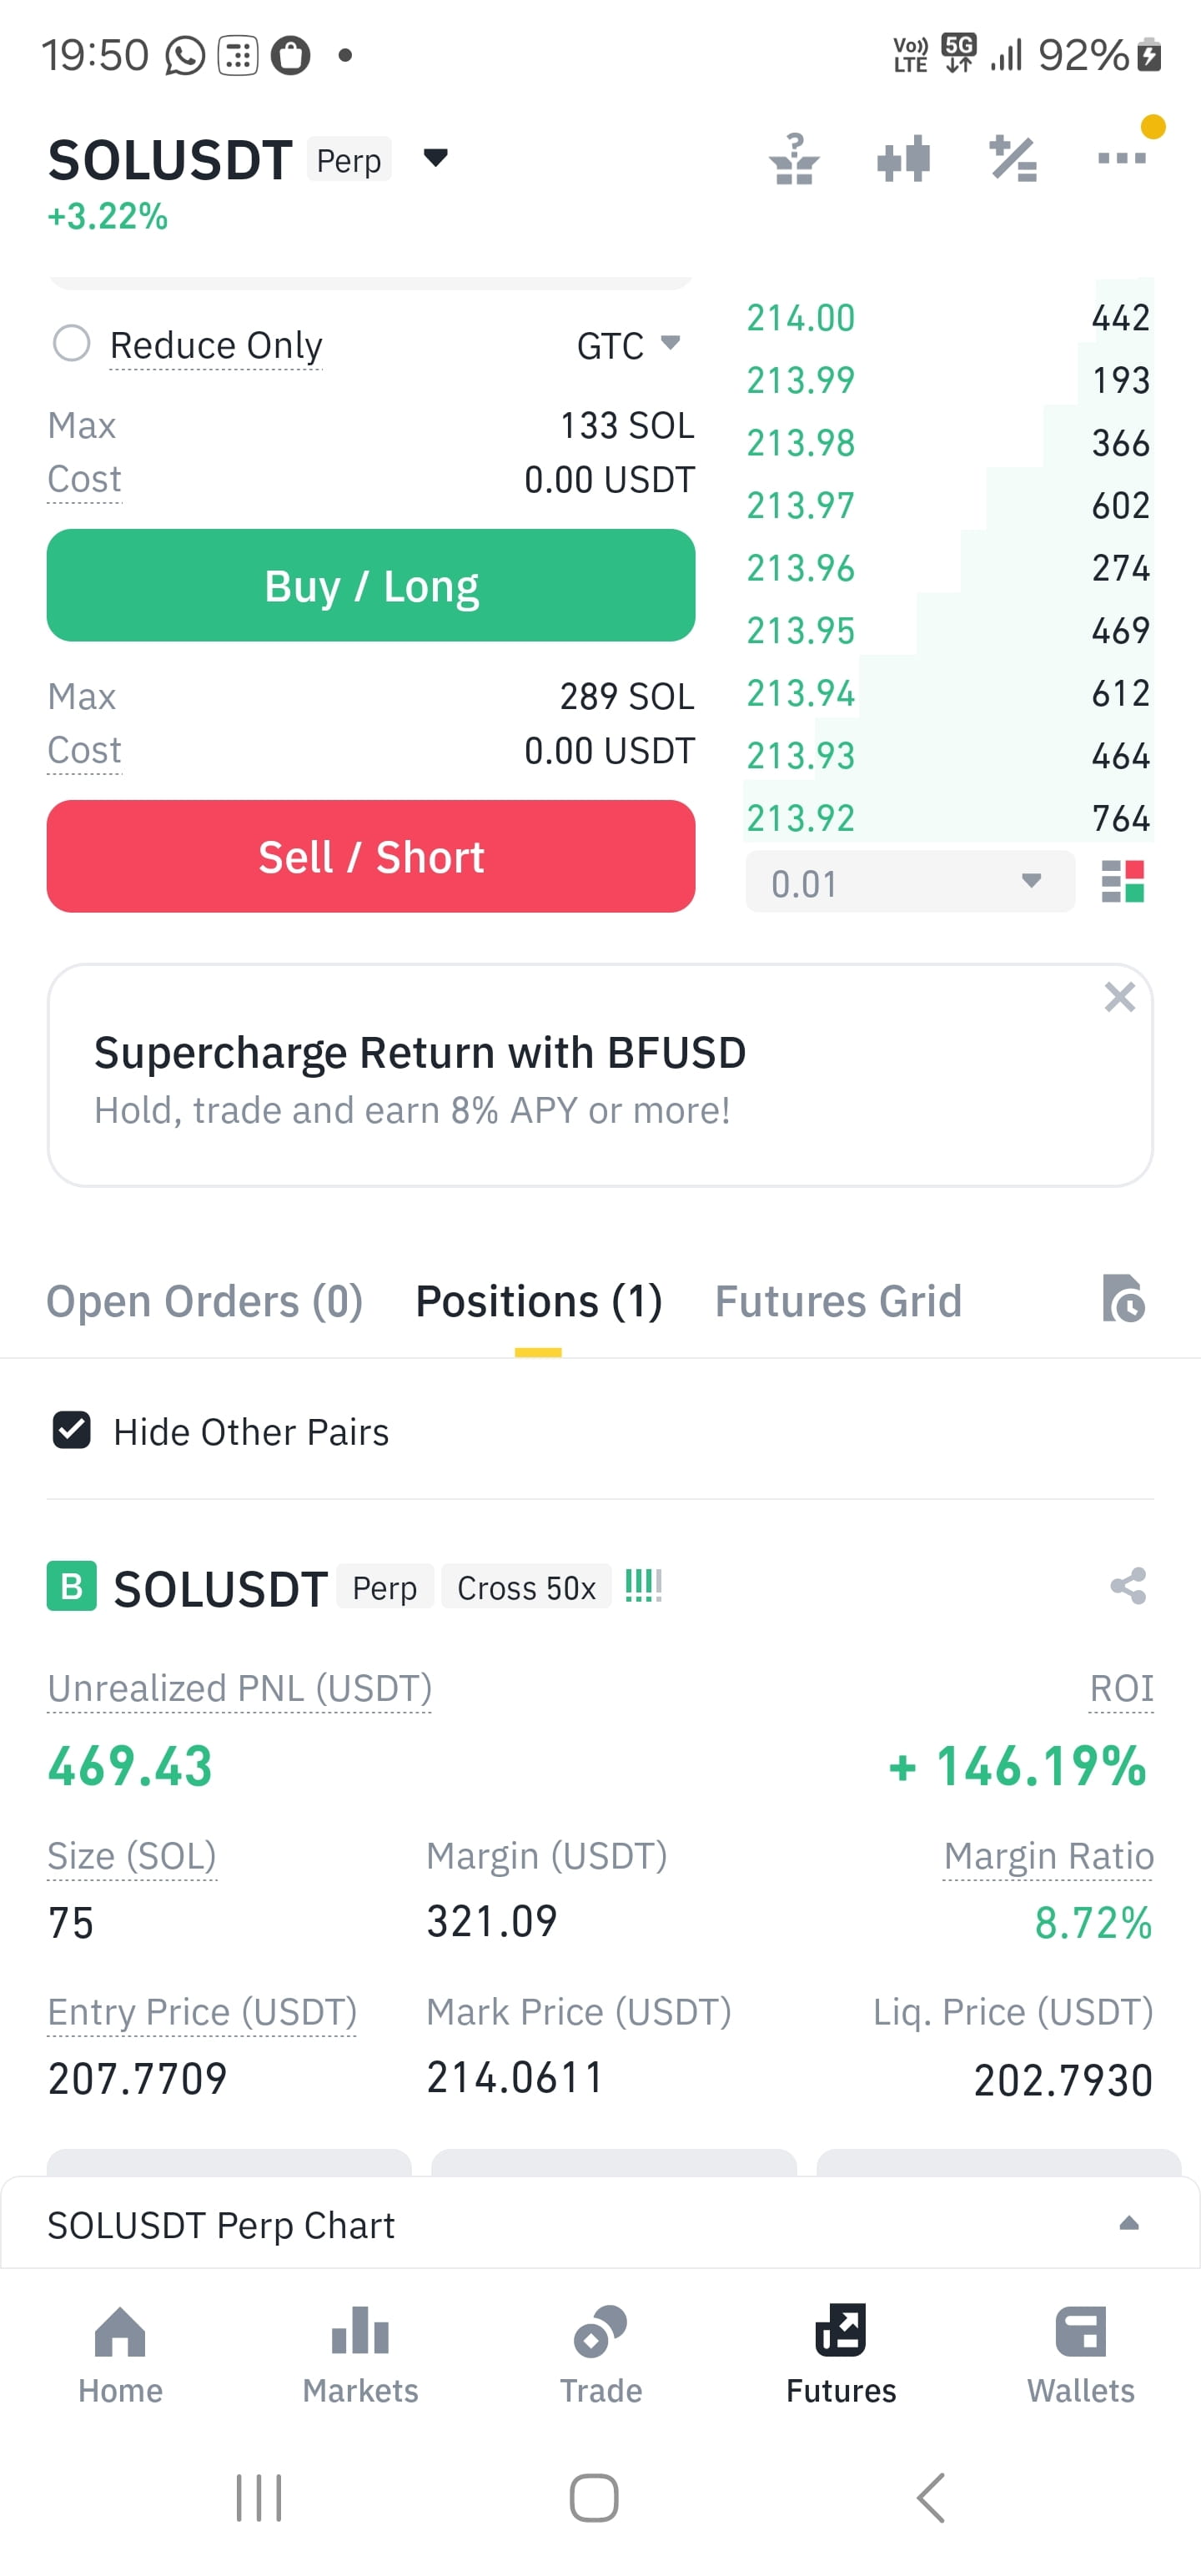Open Markets in bottom navigation
This screenshot has width=1201, height=2576.
[360, 2355]
